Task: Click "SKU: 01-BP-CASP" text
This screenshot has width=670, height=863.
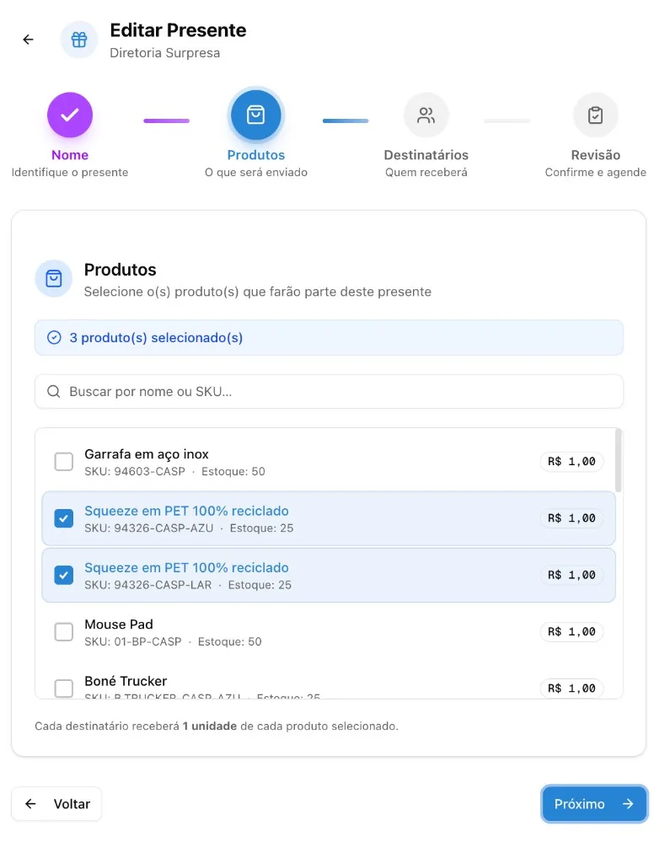Action: click(x=132, y=641)
